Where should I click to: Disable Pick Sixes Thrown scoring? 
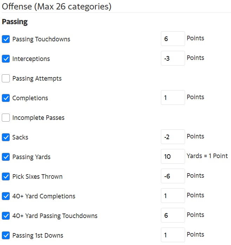point(6,176)
